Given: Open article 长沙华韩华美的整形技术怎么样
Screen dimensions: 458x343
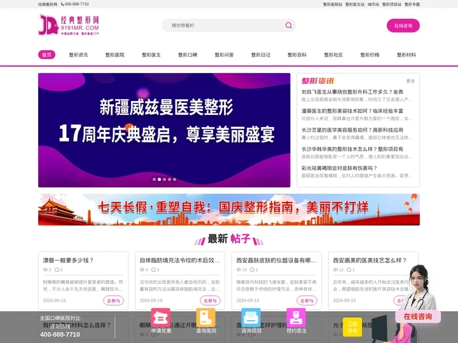Looking at the screenshot, I should (x=352, y=149).
